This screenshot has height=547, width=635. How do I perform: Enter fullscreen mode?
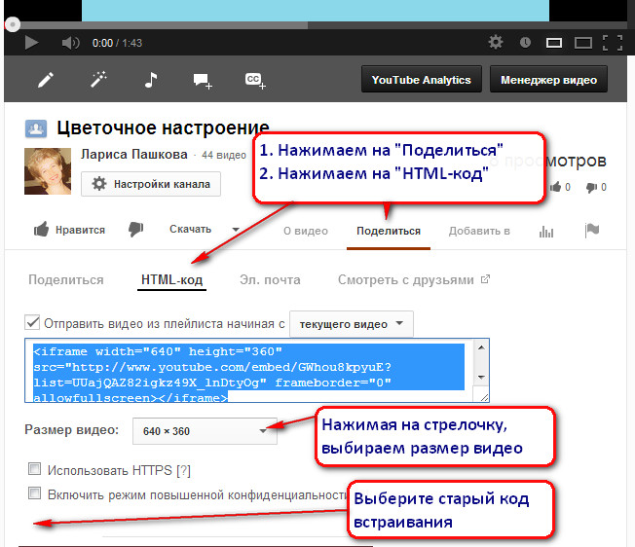click(x=613, y=43)
